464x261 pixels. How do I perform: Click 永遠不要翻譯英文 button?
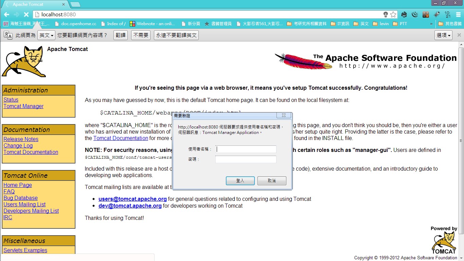point(176,35)
